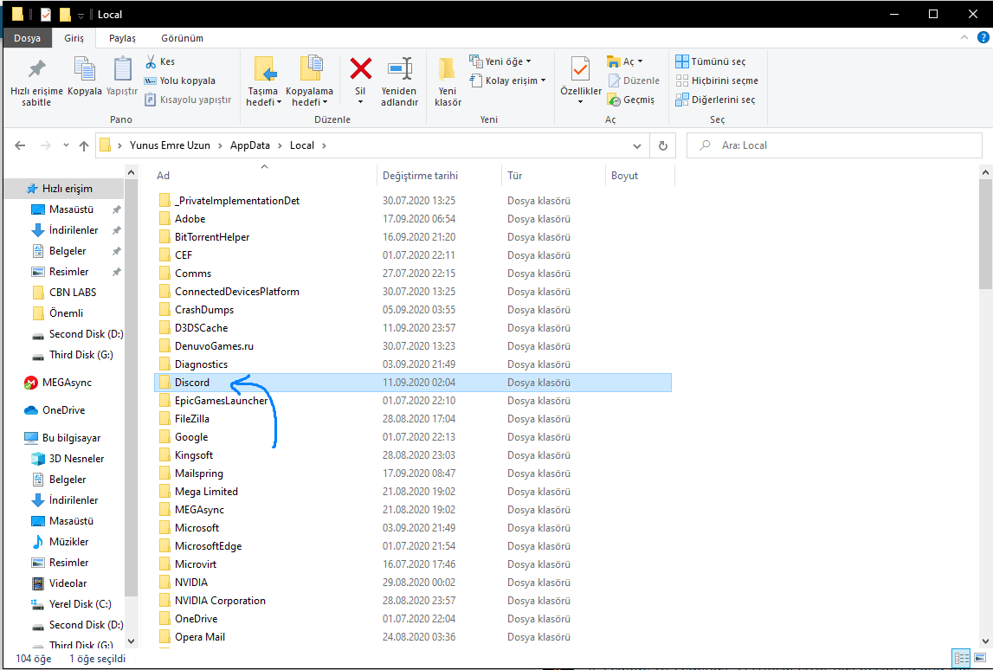Refresh the folder view with the refresh icon
Image resolution: width=993 pixels, height=670 pixels.
tap(662, 145)
